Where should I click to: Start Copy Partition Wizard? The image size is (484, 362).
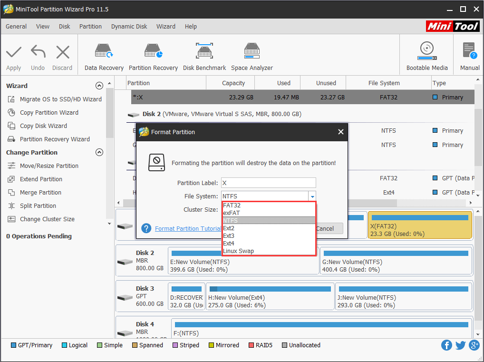(43, 112)
